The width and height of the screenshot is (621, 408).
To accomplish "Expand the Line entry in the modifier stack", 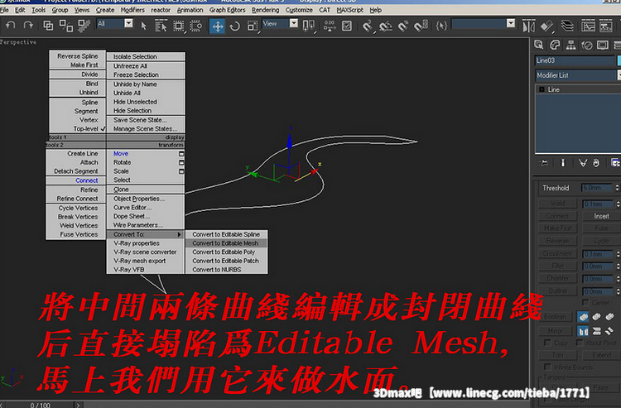I will coord(542,89).
